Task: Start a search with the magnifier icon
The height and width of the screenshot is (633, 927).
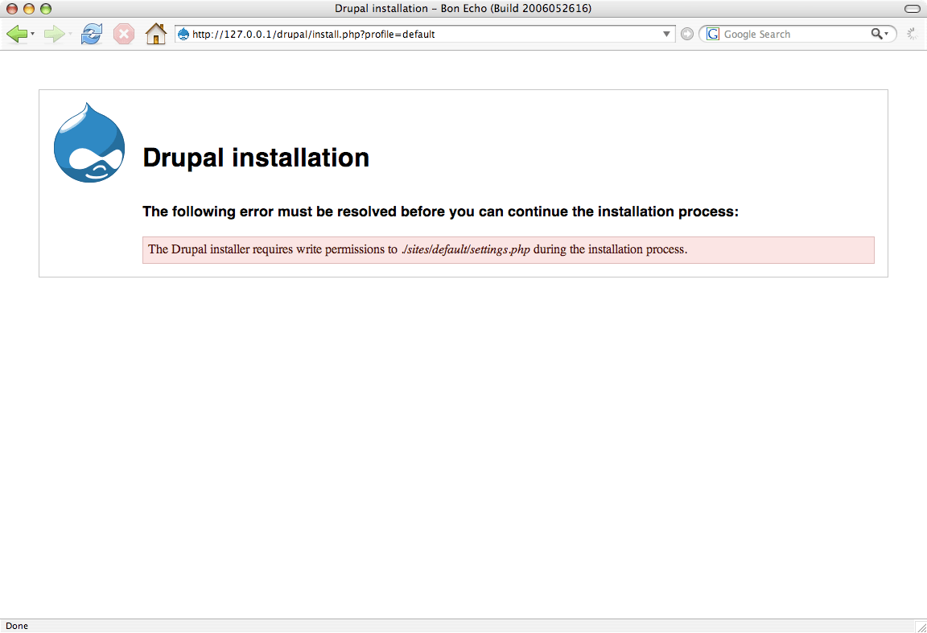Action: 876,34
